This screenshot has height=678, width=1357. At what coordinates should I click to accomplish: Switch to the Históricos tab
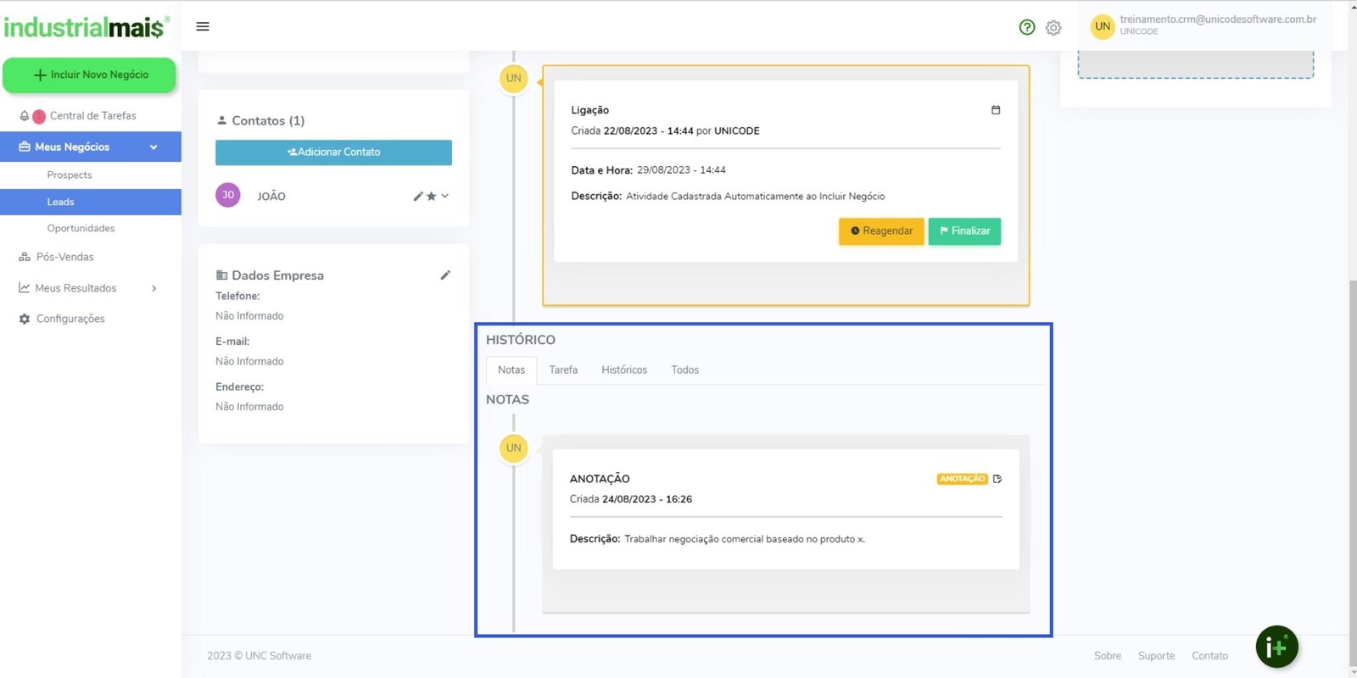pyautogui.click(x=624, y=370)
